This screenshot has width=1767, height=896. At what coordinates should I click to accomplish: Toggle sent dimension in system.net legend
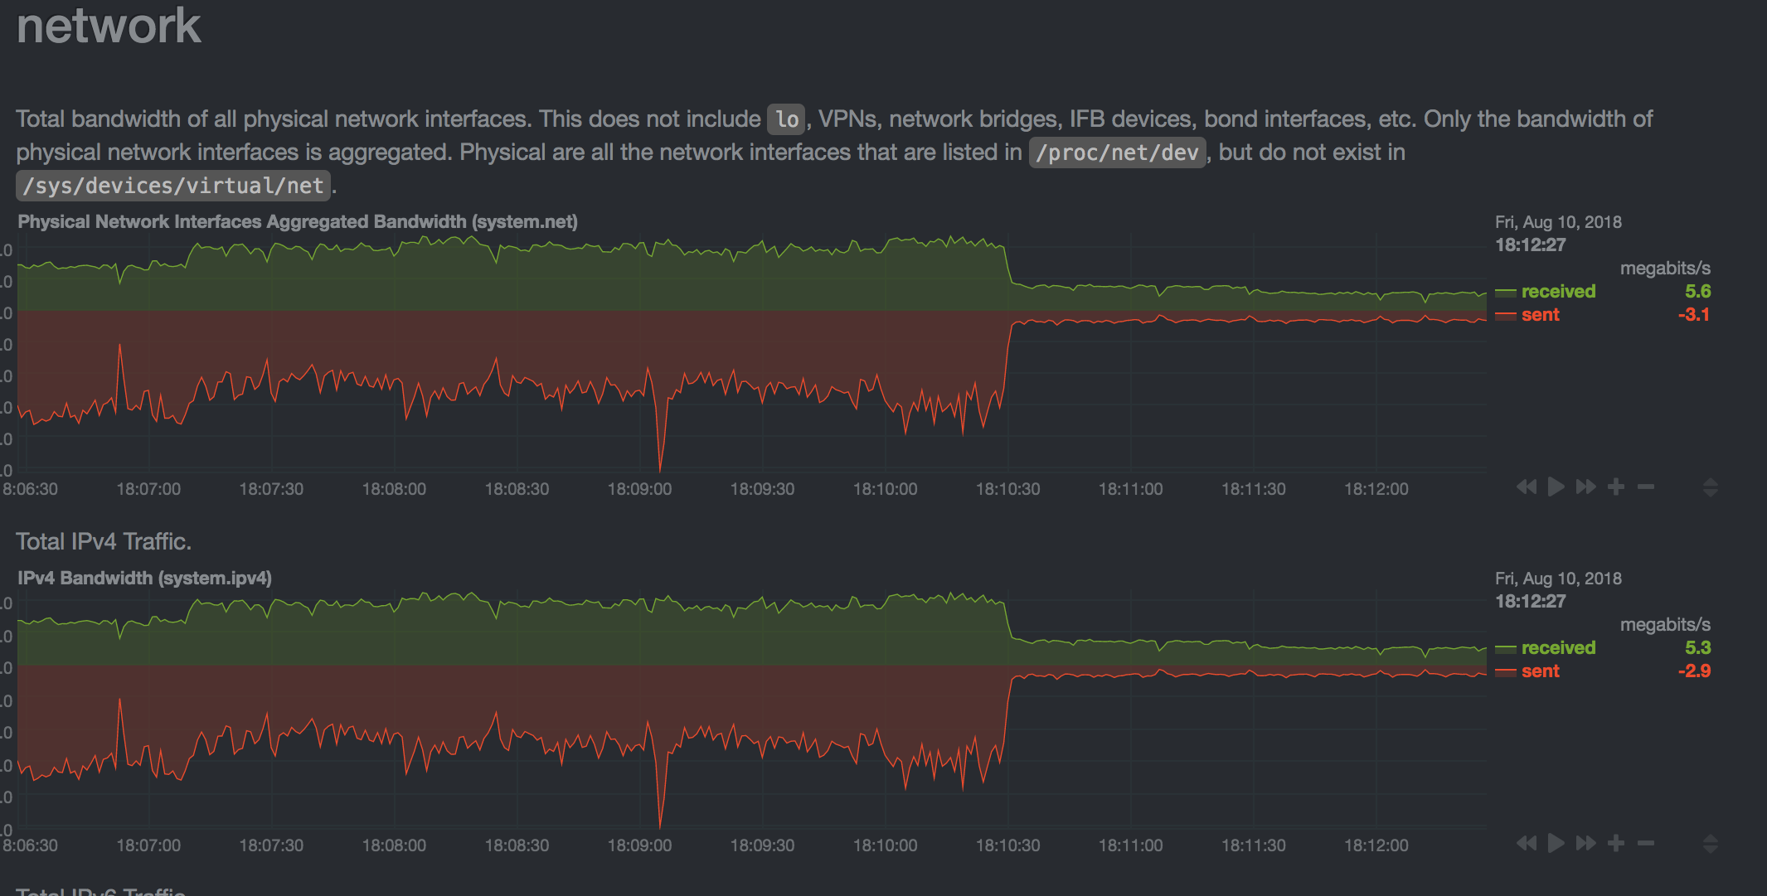[1540, 315]
